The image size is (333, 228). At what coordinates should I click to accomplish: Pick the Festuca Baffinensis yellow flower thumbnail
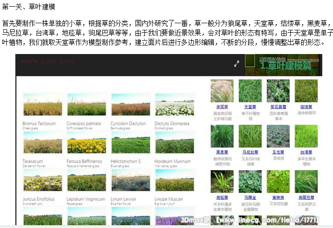coord(87,142)
